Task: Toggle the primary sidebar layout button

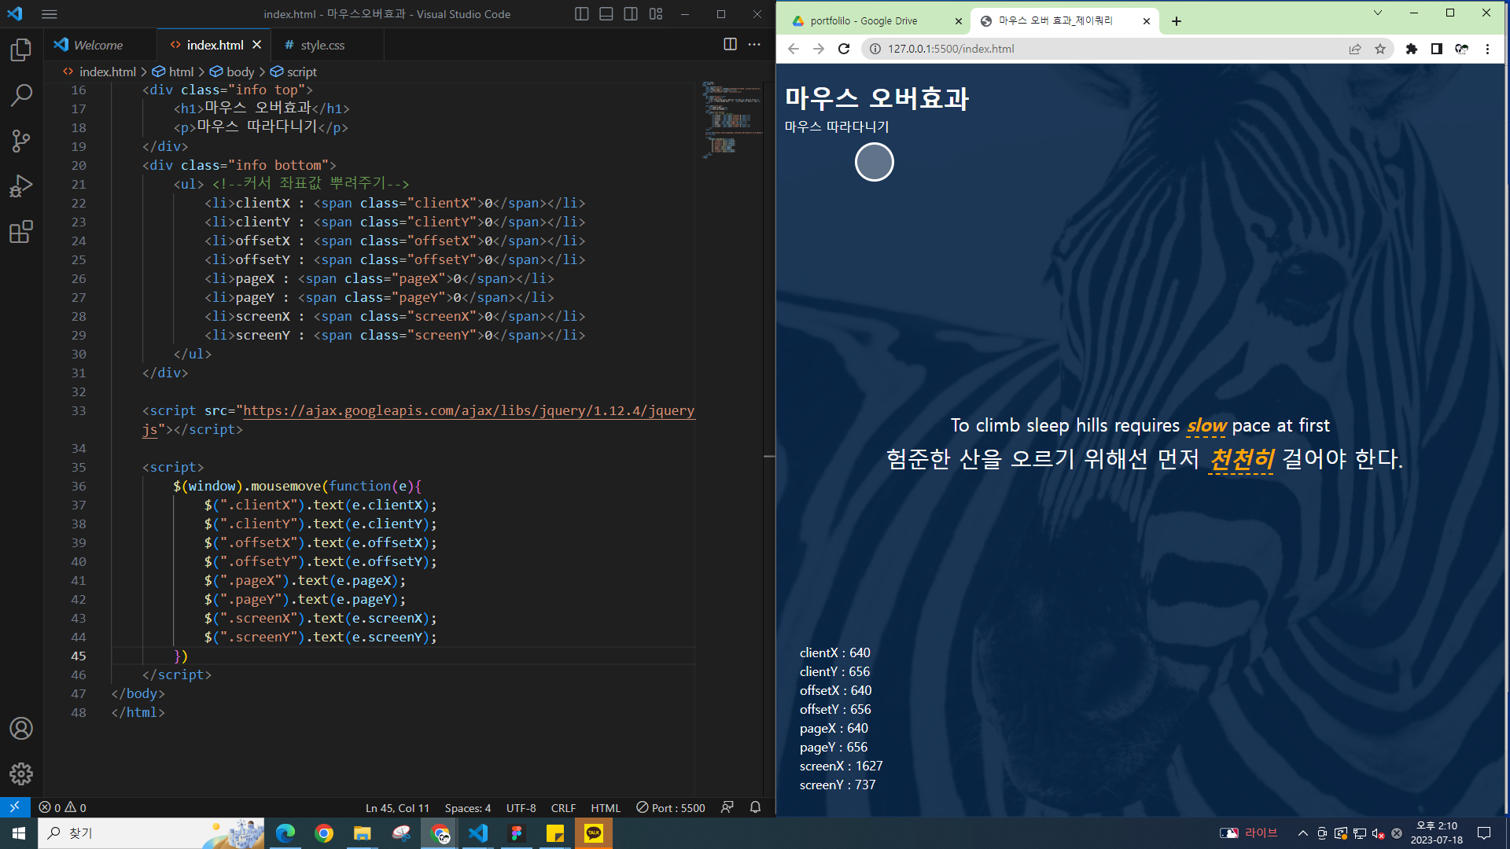Action: point(582,14)
